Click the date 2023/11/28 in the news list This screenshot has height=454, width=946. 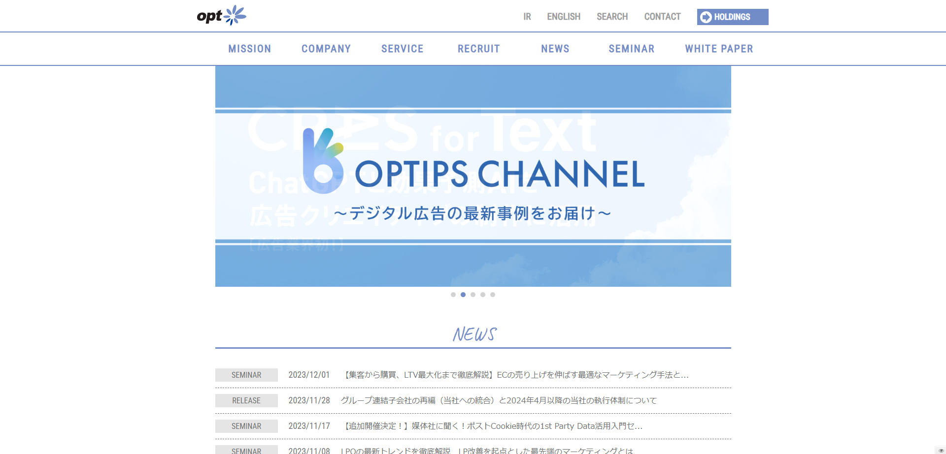point(309,400)
